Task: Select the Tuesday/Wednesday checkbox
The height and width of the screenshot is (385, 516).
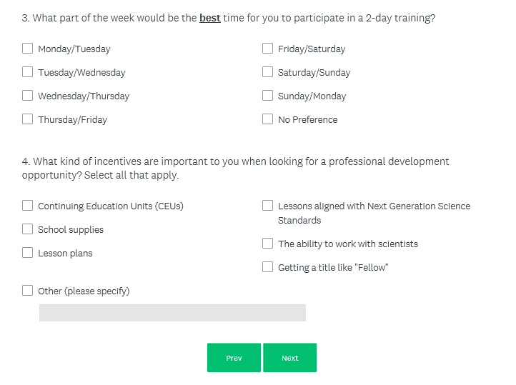Action: pyautogui.click(x=28, y=72)
